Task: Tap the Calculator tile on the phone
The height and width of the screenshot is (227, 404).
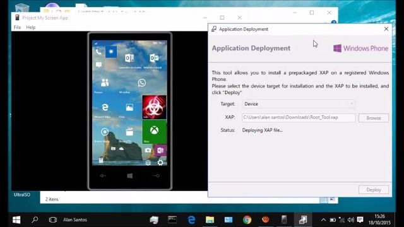Action: [x=101, y=160]
